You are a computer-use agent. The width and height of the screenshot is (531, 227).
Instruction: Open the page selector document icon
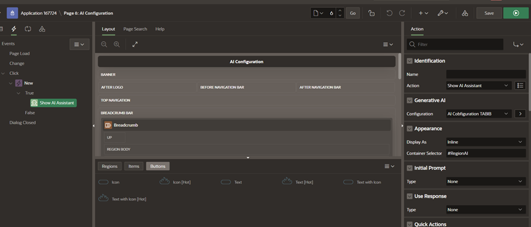[x=319, y=13]
